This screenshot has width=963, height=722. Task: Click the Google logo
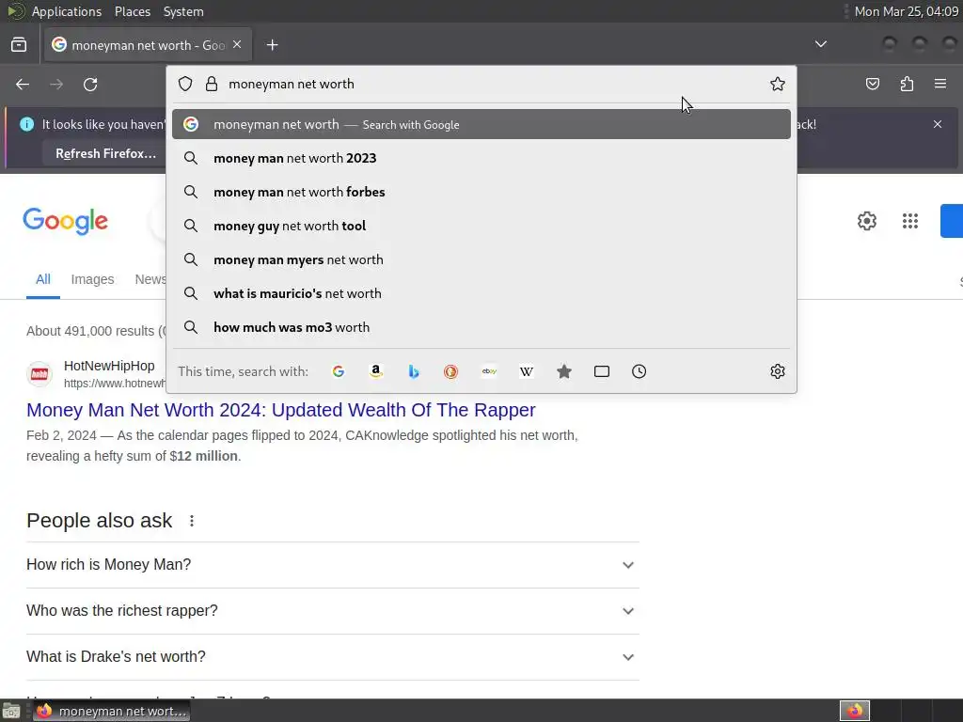click(66, 221)
